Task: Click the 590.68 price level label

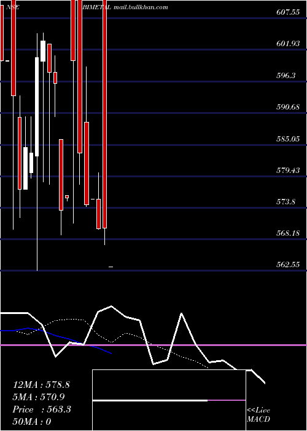Action: click(x=288, y=107)
